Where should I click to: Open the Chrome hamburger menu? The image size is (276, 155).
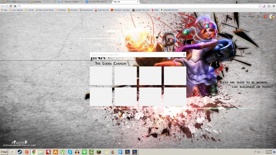click(x=274, y=6)
